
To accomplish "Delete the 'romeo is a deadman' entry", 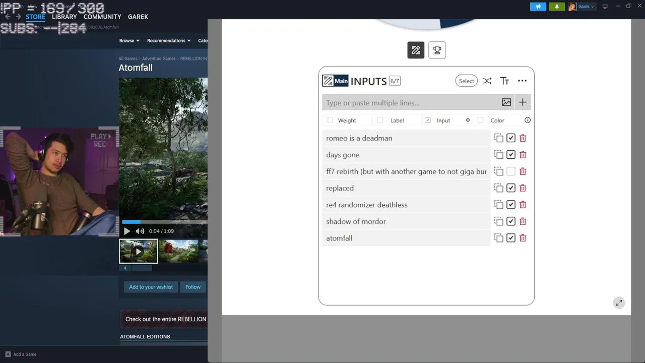I will tap(523, 138).
